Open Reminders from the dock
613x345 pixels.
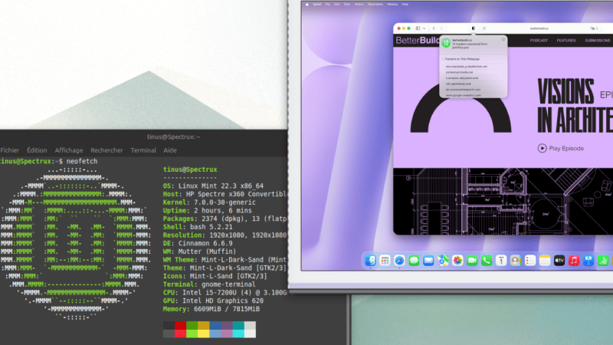[530, 261]
